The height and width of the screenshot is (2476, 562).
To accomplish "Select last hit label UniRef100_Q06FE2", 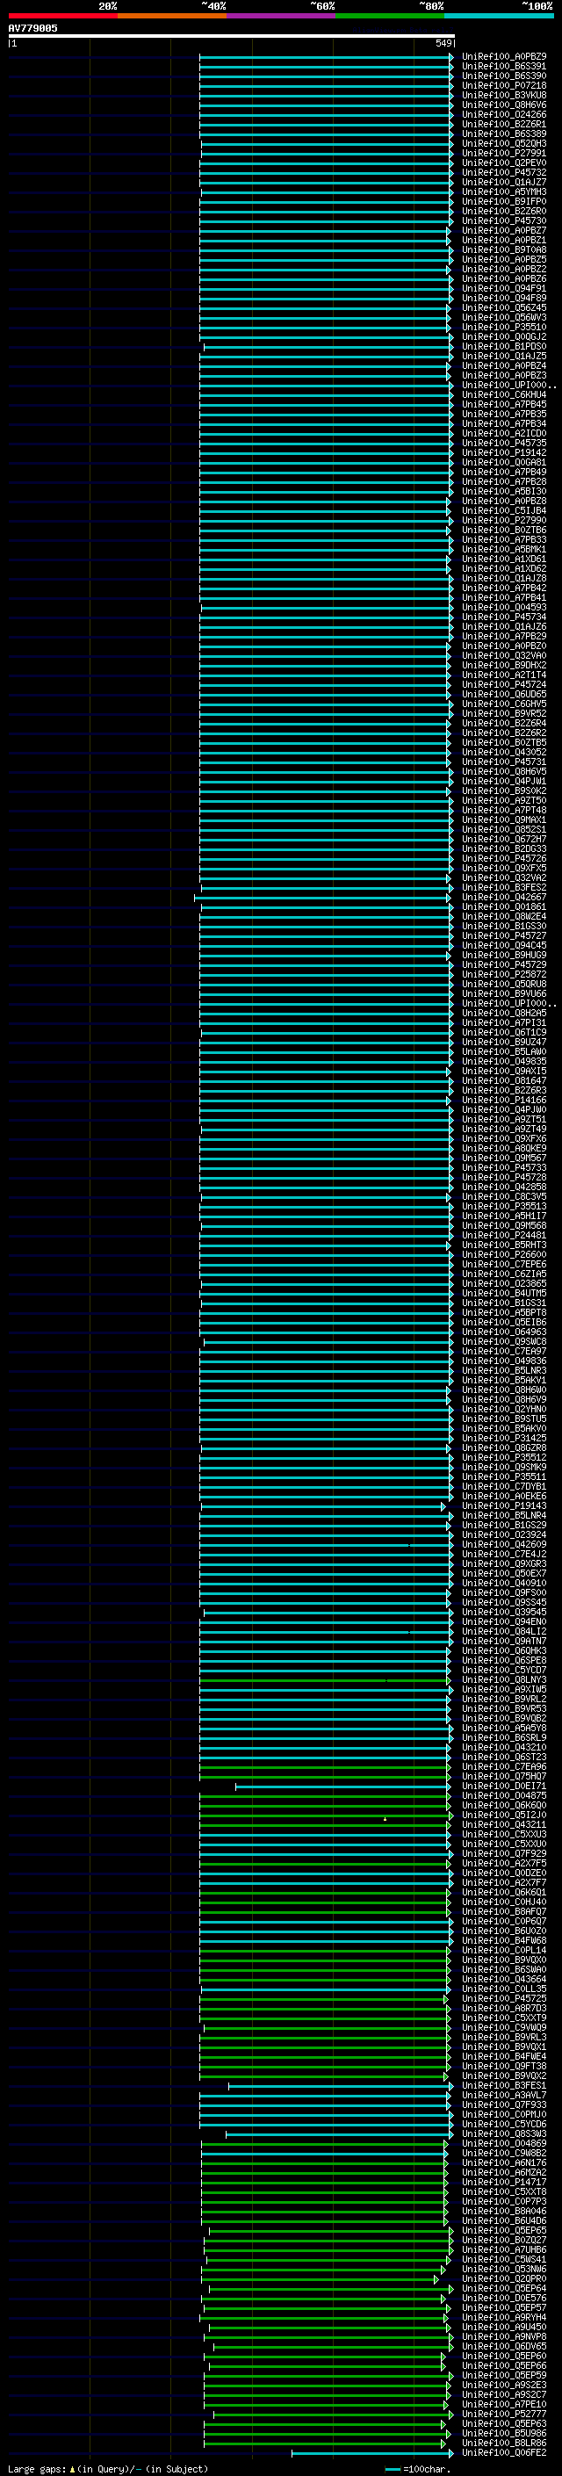I will [503, 2452].
